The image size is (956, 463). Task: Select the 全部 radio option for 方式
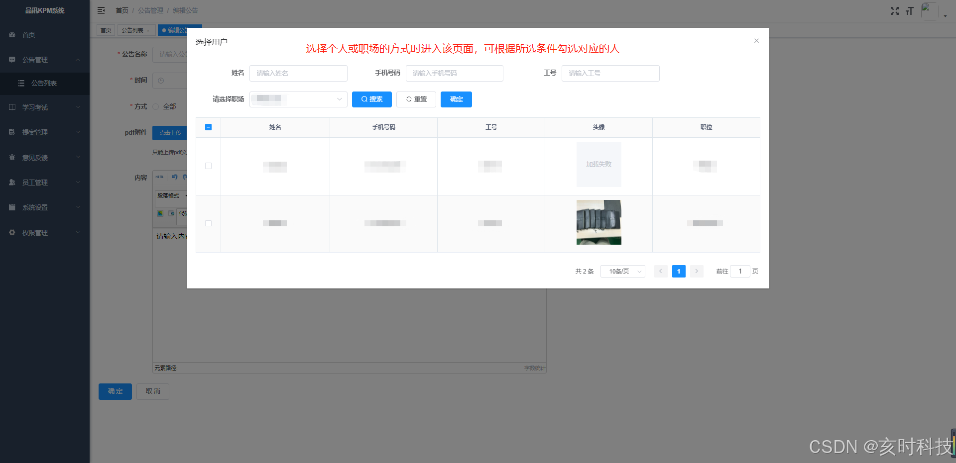(x=156, y=106)
